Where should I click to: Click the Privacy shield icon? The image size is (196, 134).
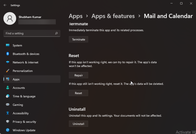[8, 121]
